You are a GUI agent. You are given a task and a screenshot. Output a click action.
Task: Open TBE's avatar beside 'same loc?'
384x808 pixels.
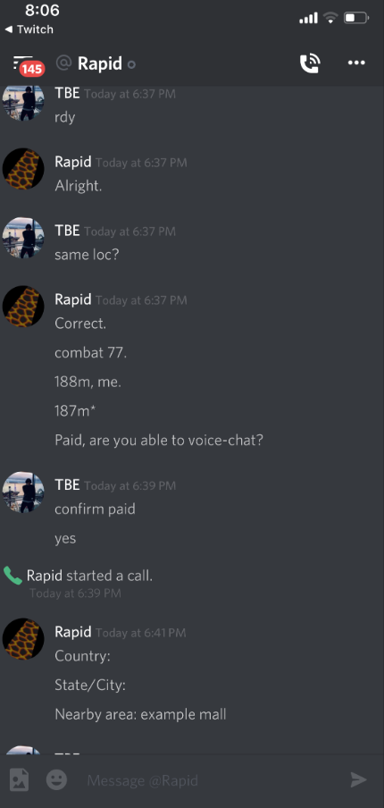(x=23, y=238)
